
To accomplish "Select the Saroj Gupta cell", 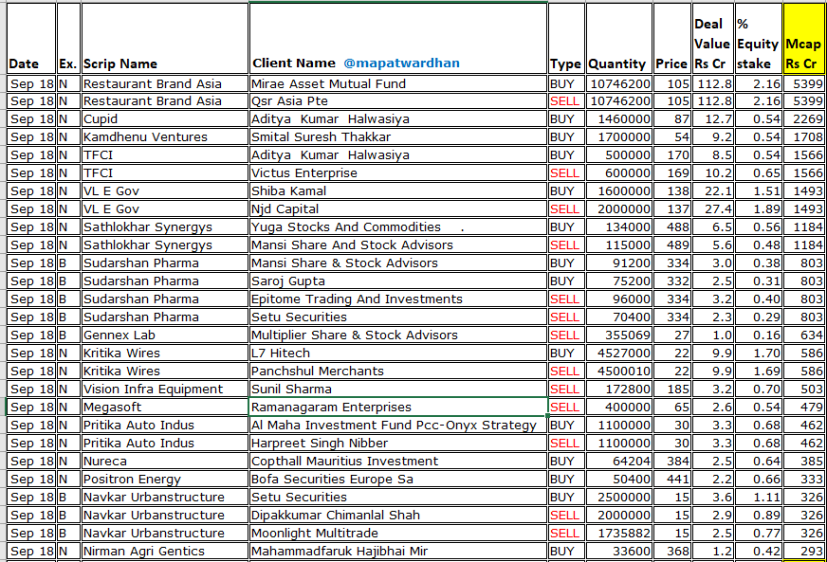I will tap(398, 281).
